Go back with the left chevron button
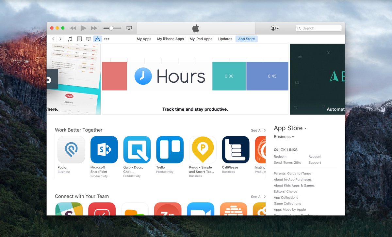The width and height of the screenshot is (392, 237). pyautogui.click(x=54, y=39)
